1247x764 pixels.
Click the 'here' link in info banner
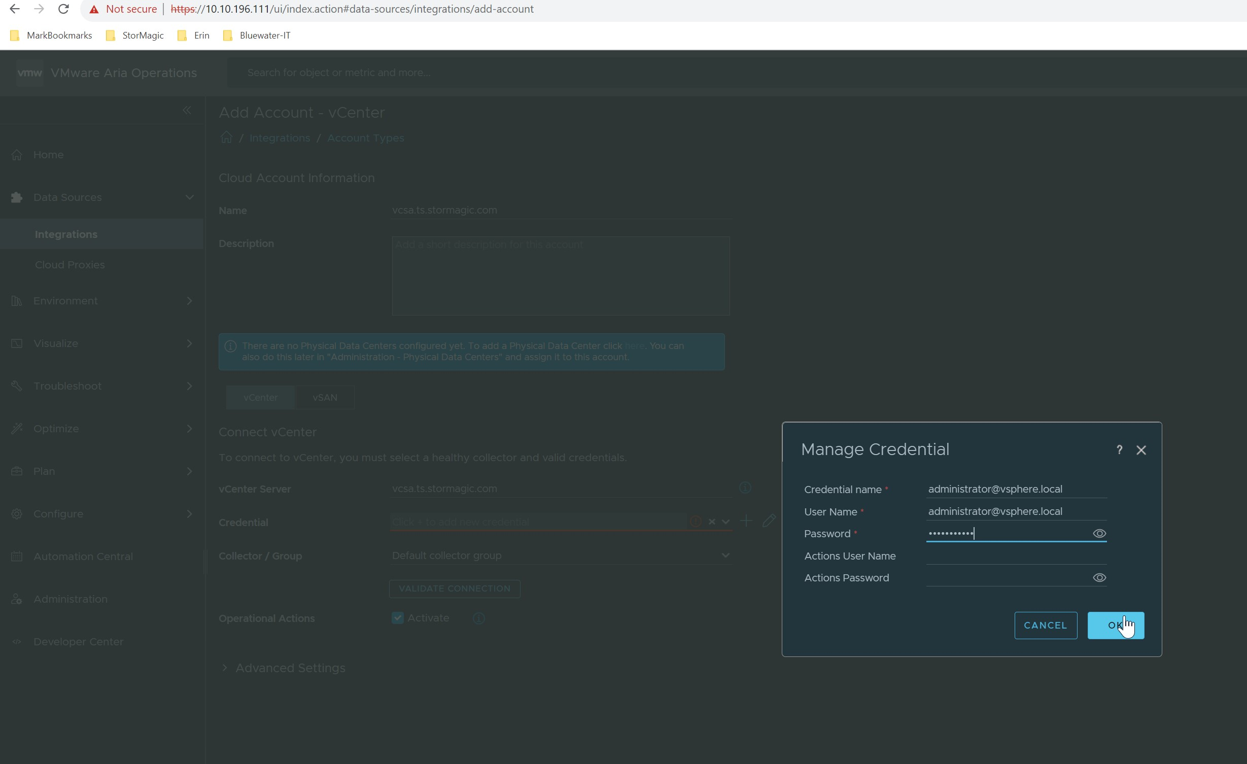point(634,346)
